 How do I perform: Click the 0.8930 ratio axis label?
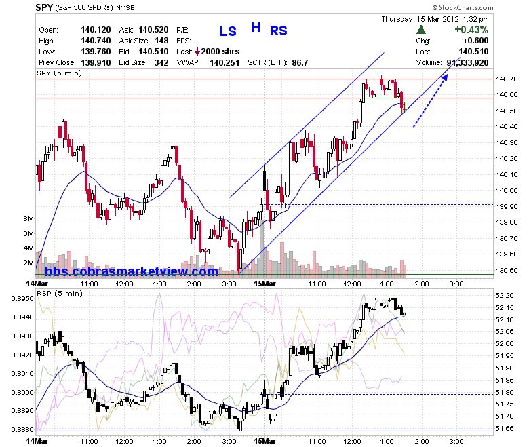tap(22, 336)
